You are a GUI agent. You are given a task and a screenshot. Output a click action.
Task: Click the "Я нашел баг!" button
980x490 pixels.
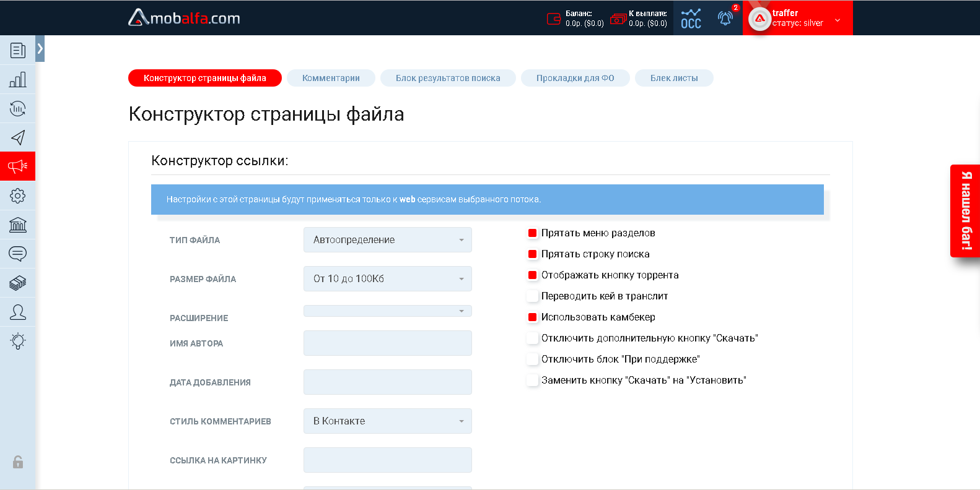point(965,211)
